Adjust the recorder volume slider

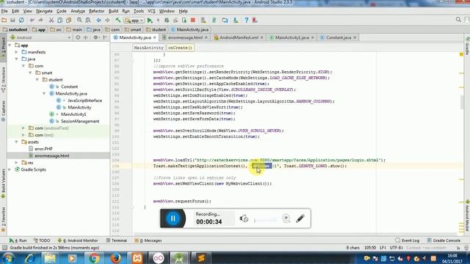point(266,221)
